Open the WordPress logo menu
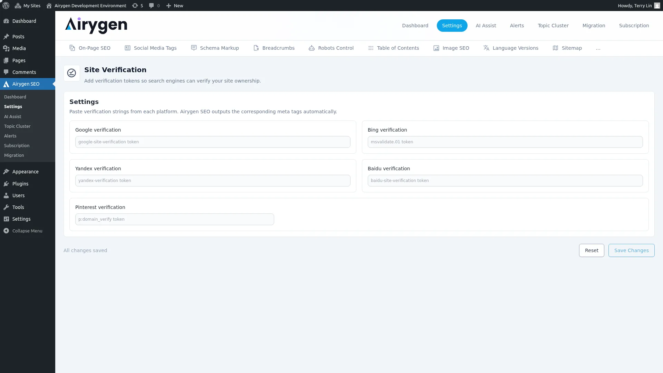 tap(6, 6)
